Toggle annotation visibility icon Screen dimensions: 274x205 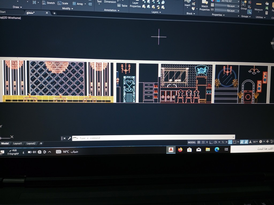click(x=242, y=142)
